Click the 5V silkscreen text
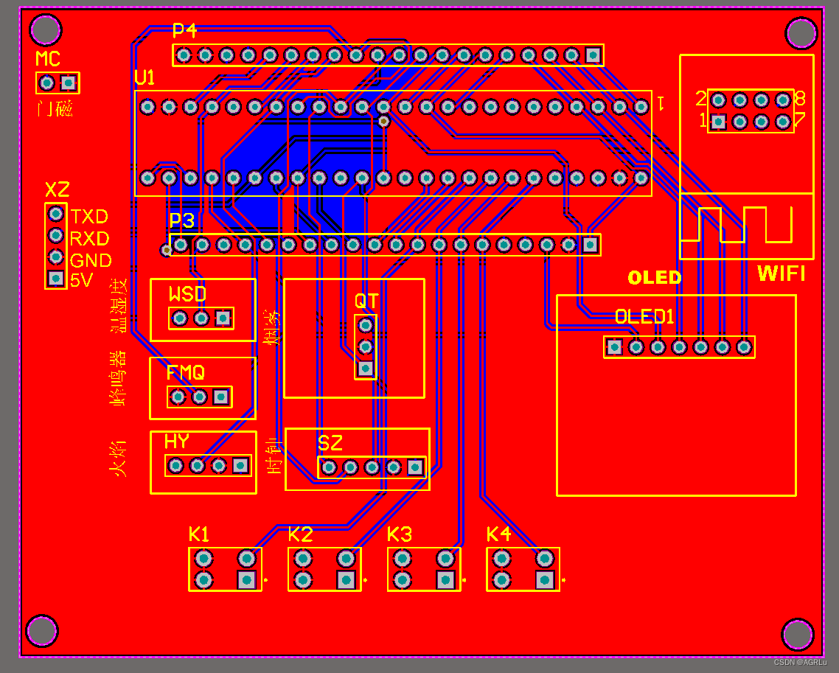The height and width of the screenshot is (673, 839). click(x=81, y=280)
